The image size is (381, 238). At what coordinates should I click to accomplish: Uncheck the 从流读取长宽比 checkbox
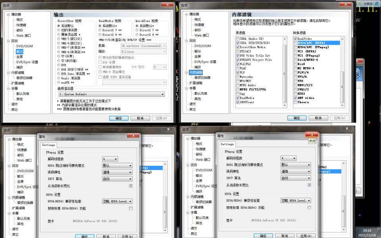[130, 185]
